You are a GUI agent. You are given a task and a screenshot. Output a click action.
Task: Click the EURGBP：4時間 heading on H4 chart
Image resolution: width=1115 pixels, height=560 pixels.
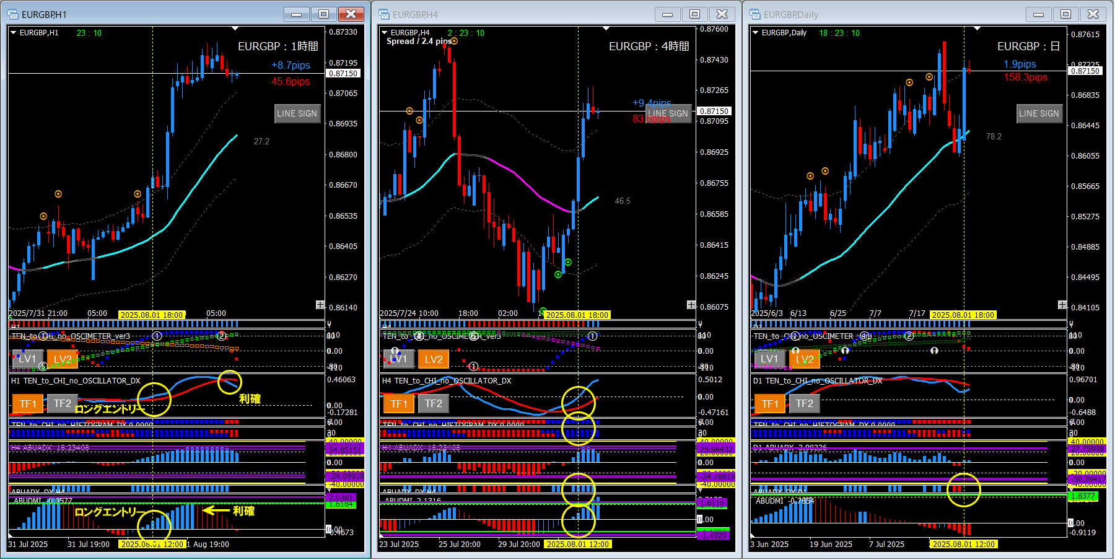(x=649, y=46)
